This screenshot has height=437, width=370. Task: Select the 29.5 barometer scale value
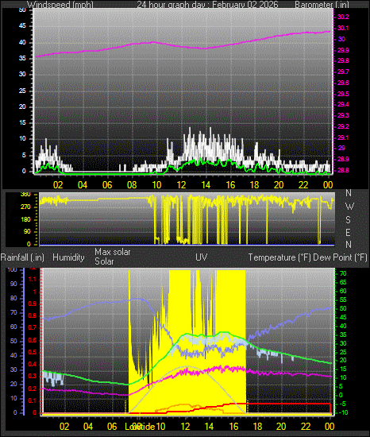coord(343,95)
